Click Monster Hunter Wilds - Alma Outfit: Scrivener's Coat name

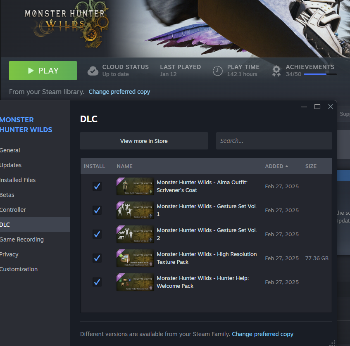click(x=202, y=186)
